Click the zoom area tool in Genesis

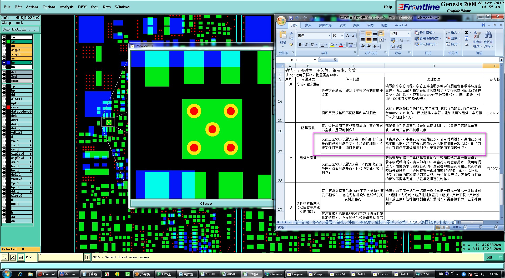4,257
